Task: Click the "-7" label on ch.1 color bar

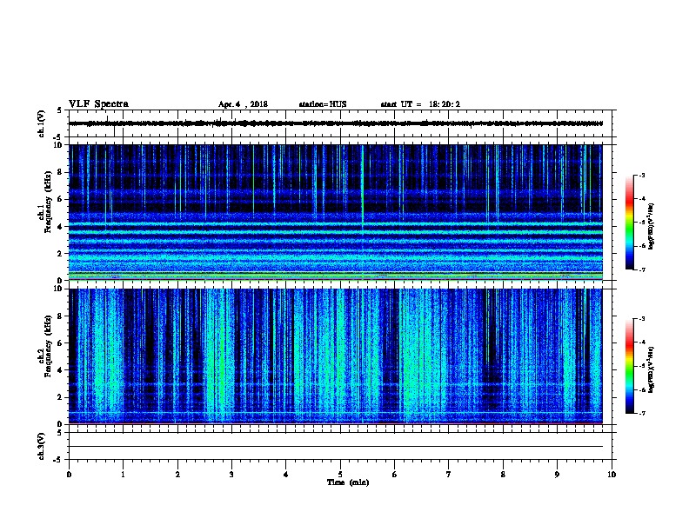Action: pyautogui.click(x=641, y=269)
